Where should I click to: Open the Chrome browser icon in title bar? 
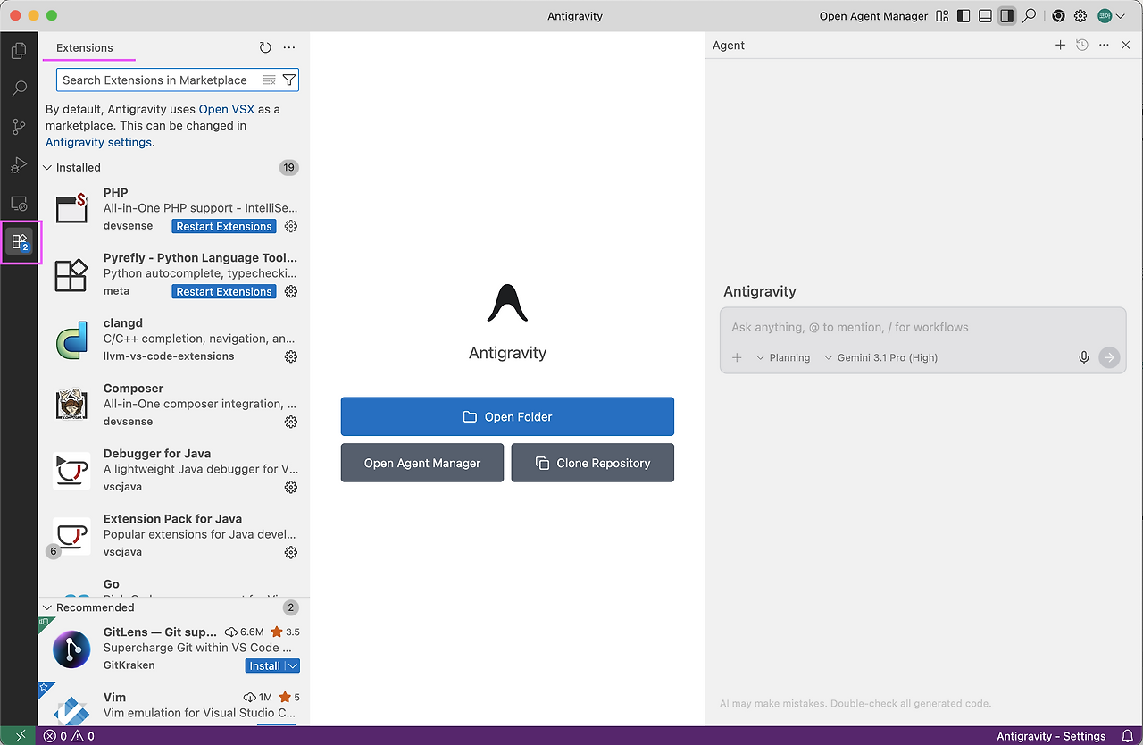[x=1058, y=16]
